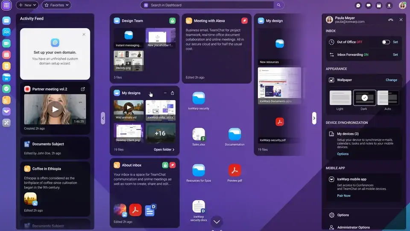Select the Light appearance theme
410x231 pixels.
coord(340,98)
